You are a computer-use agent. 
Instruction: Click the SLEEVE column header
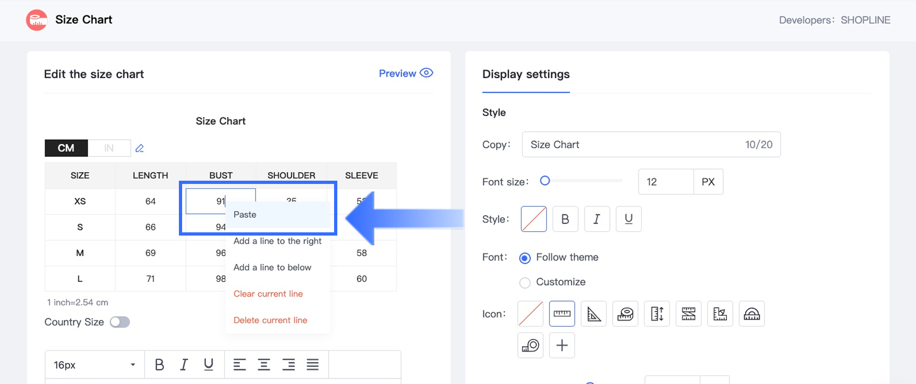point(362,175)
